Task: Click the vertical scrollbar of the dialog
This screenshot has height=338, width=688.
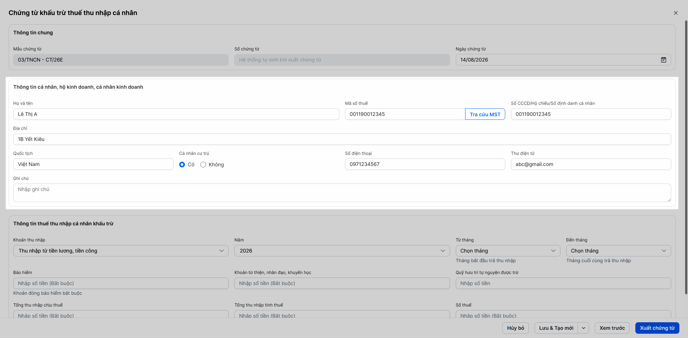Action: [686, 157]
